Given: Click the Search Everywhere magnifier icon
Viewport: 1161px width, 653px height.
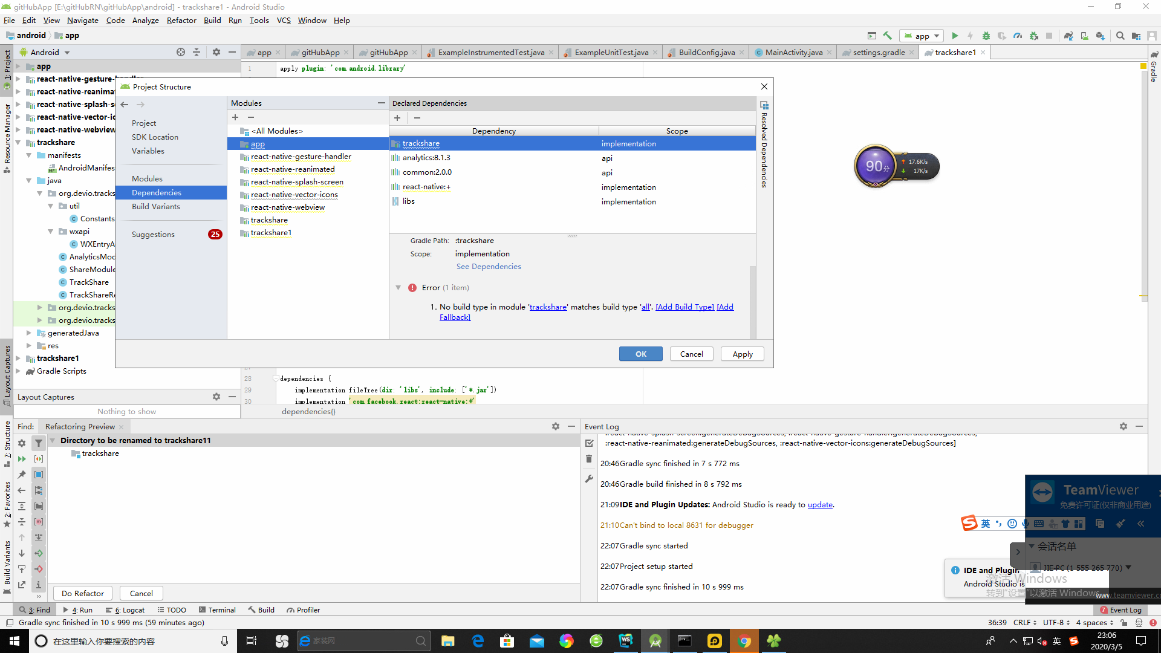Looking at the screenshot, I should [x=1120, y=36].
